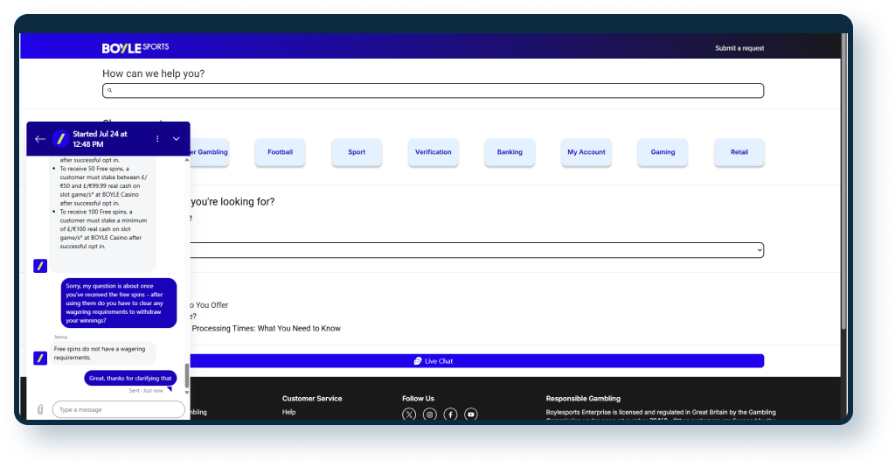Image resolution: width=895 pixels, height=467 pixels.
Task: Open the Instagram social icon
Action: (430, 415)
